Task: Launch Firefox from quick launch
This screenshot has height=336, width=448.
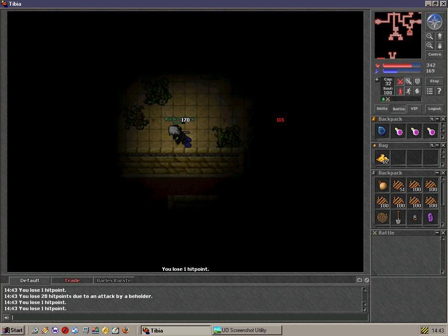Action: coord(126,330)
